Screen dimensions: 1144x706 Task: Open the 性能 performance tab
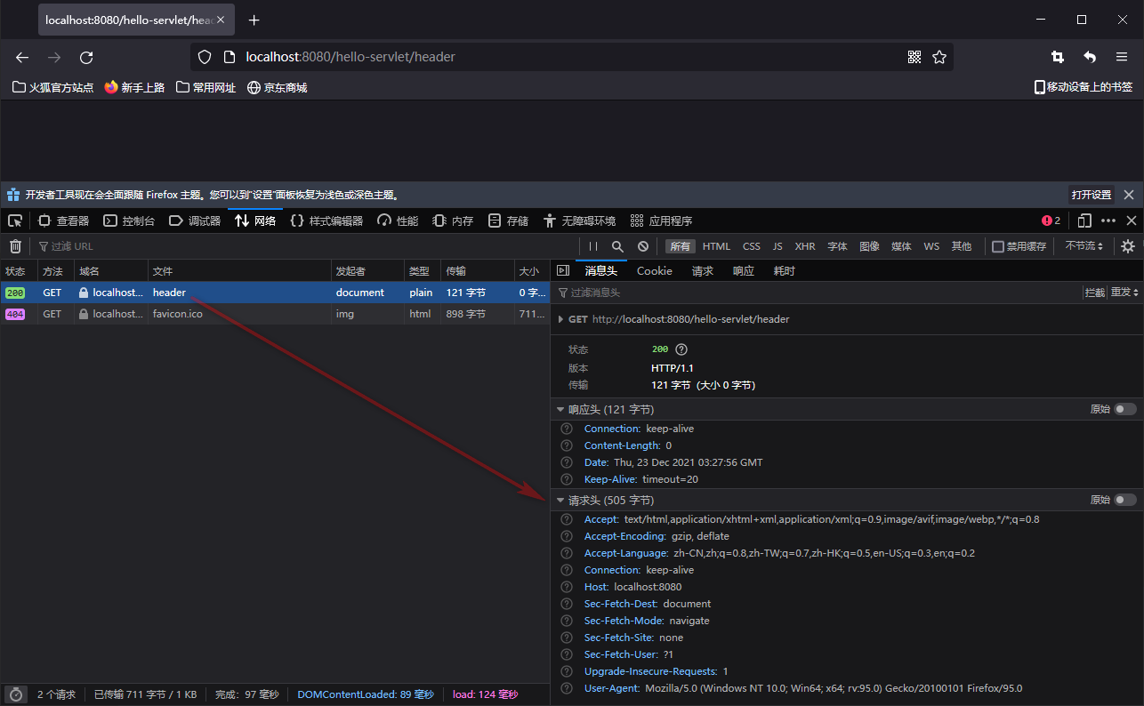[x=398, y=221]
